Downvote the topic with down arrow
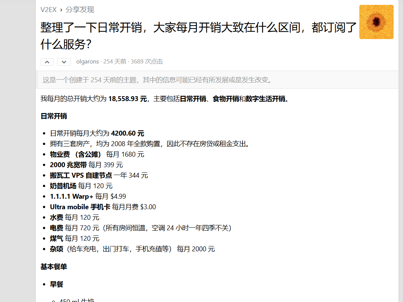This screenshot has height=302, width=403. click(x=64, y=62)
